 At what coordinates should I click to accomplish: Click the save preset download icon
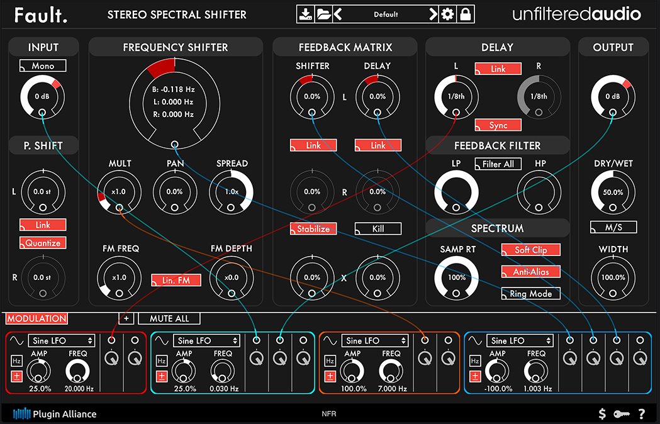coord(306,14)
